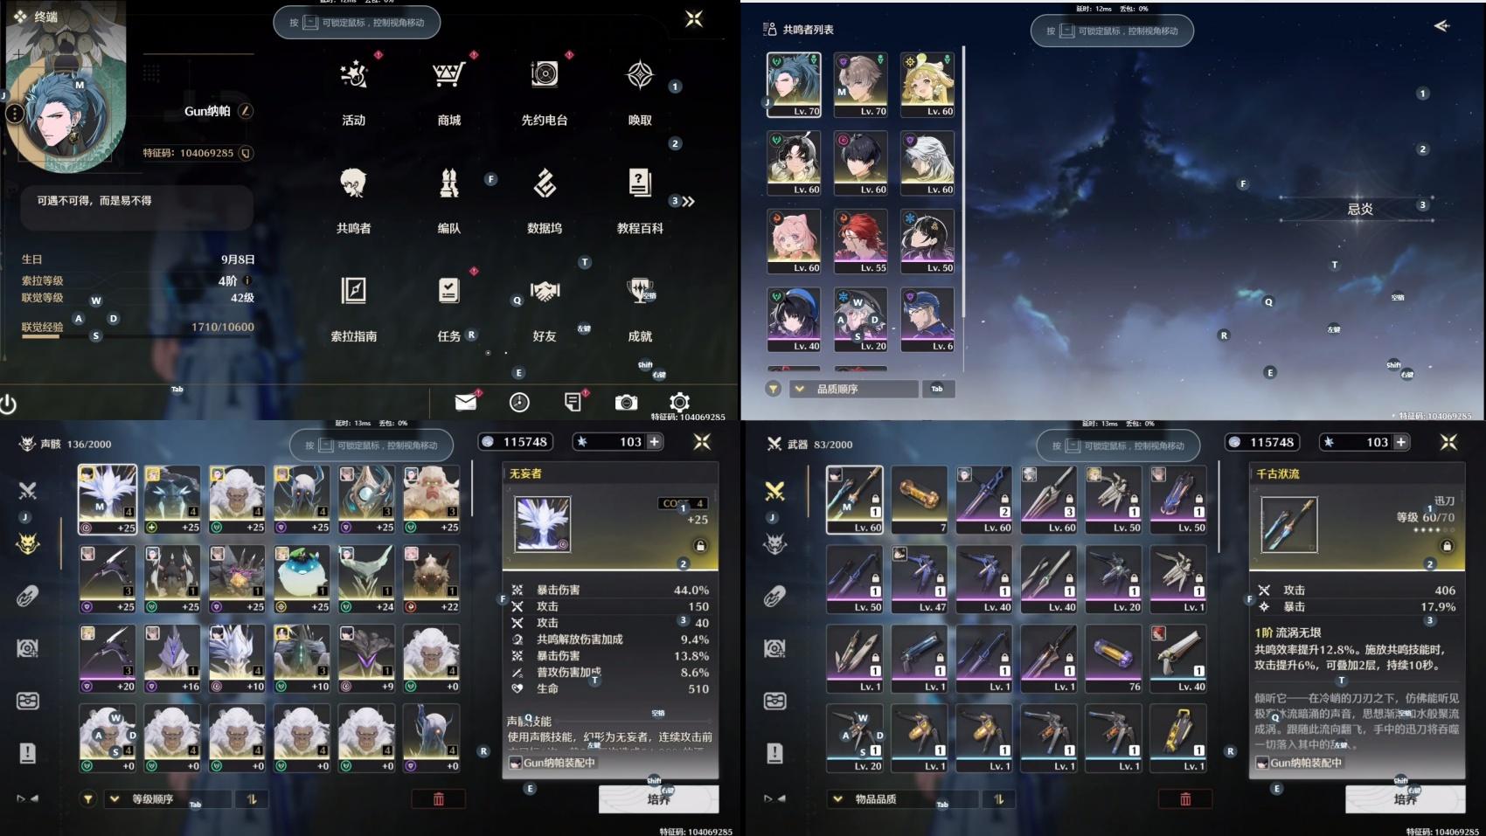This screenshot has height=836, width=1486.
Task: Toggle sort order button in 声骸 panel
Action: click(252, 798)
